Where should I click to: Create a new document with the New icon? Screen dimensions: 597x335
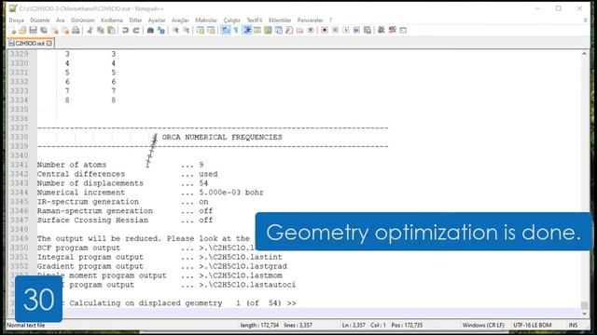pyautogui.click(x=12, y=31)
